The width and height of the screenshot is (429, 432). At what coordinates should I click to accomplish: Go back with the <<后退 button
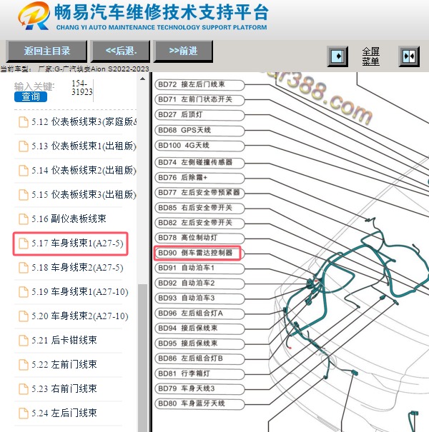(x=121, y=51)
